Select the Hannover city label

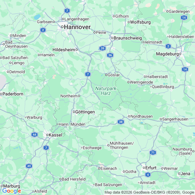(x=77, y=27)
